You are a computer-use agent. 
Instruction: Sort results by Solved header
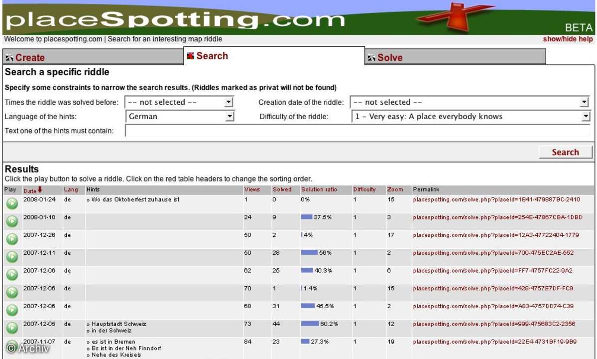[282, 189]
